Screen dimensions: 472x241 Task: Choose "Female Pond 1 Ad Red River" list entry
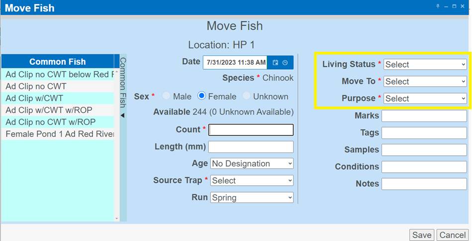(x=57, y=134)
